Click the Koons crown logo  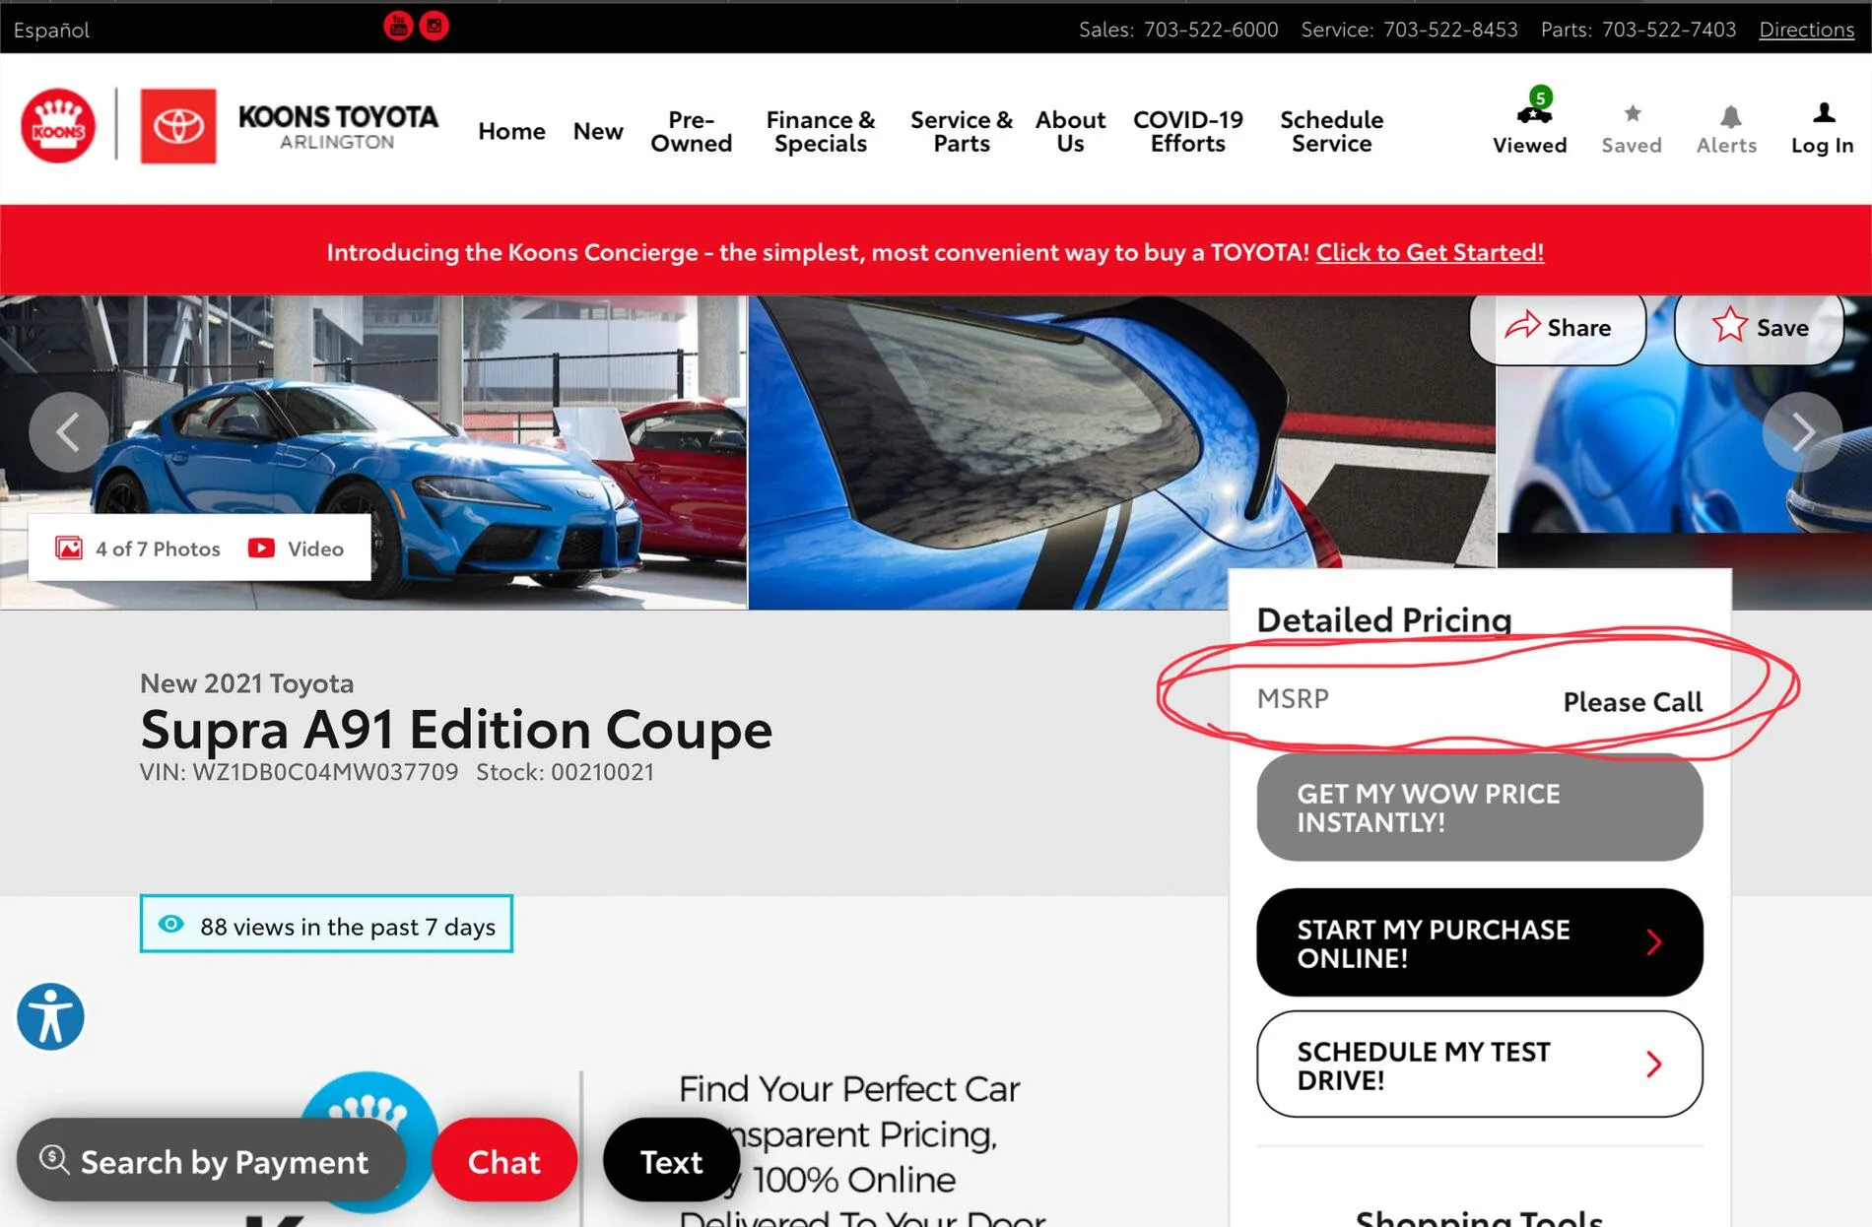58,126
